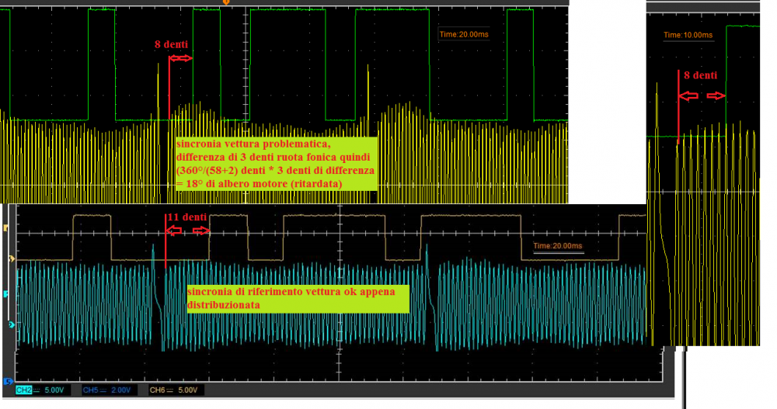Open the Time:10.00ms timebase in the right scope
The height and width of the screenshot is (409, 777).
point(683,35)
